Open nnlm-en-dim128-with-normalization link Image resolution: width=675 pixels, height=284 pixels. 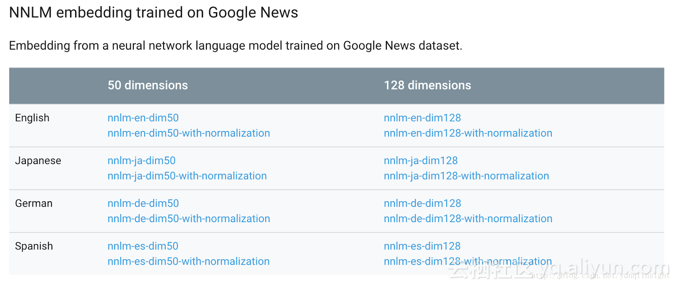pos(468,133)
